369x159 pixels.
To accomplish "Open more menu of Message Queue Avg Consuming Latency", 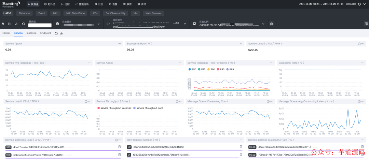I will (363, 101).
